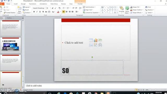Select the Isosceles Triangle shape
Screen dimensions: 167x94
(x=102, y=10)
